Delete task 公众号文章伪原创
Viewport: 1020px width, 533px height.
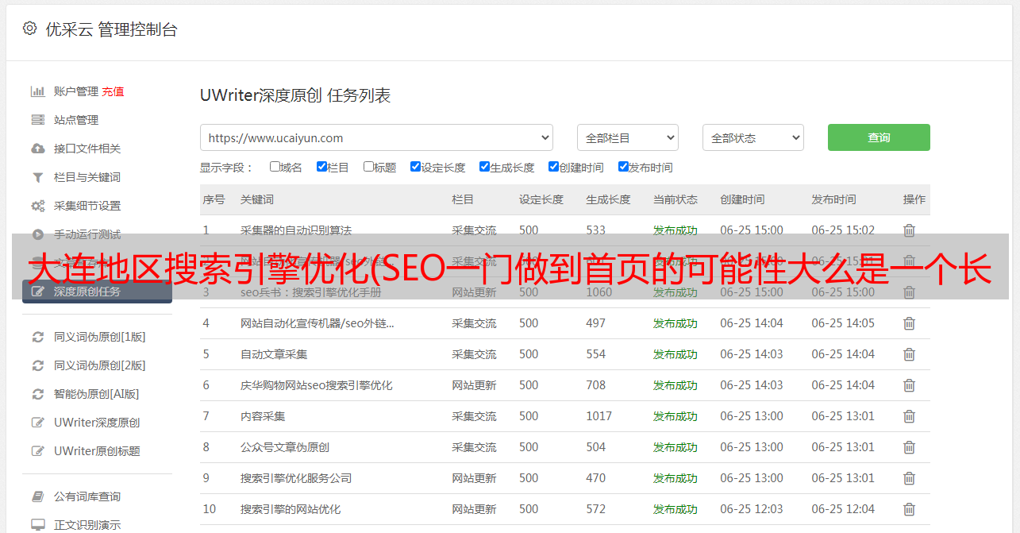point(909,447)
